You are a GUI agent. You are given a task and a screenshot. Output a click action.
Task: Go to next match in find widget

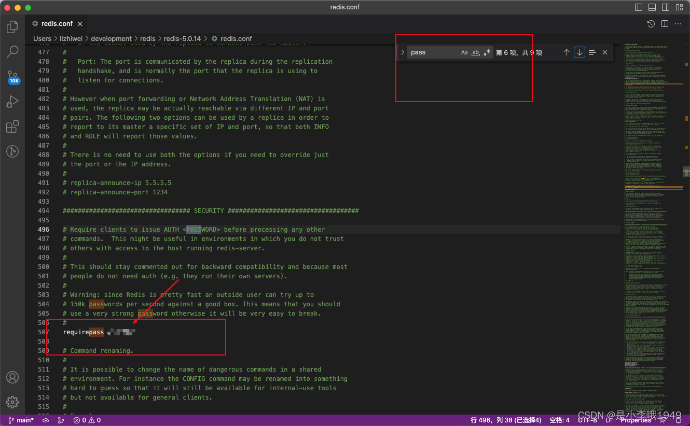(579, 52)
